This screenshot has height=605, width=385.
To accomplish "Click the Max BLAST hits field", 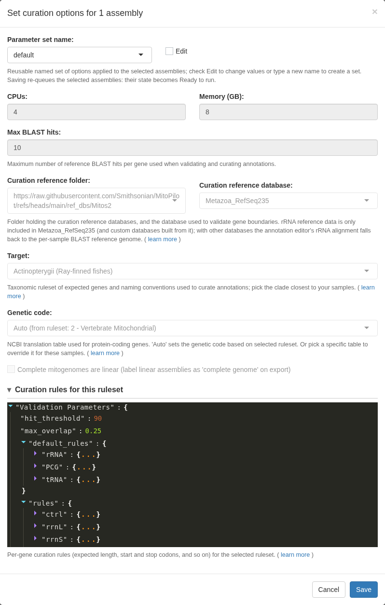I will pyautogui.click(x=192, y=148).
